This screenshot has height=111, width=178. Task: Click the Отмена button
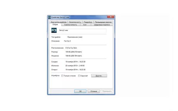click(x=94, y=91)
